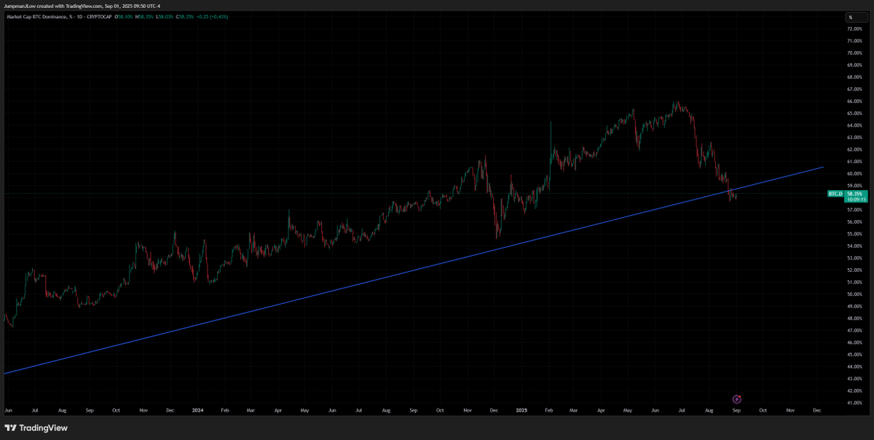Click the 41.00% level on price axis

pyautogui.click(x=855, y=402)
